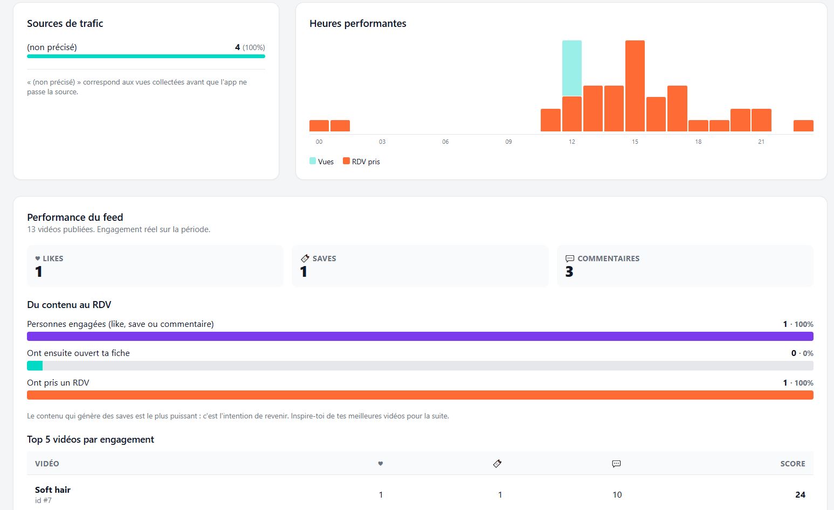Toggle the Vues legend label
The image size is (834, 510).
pyautogui.click(x=326, y=162)
